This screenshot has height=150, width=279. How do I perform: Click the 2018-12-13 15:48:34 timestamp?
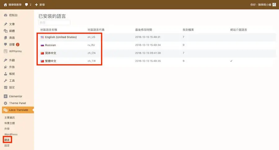148,45
